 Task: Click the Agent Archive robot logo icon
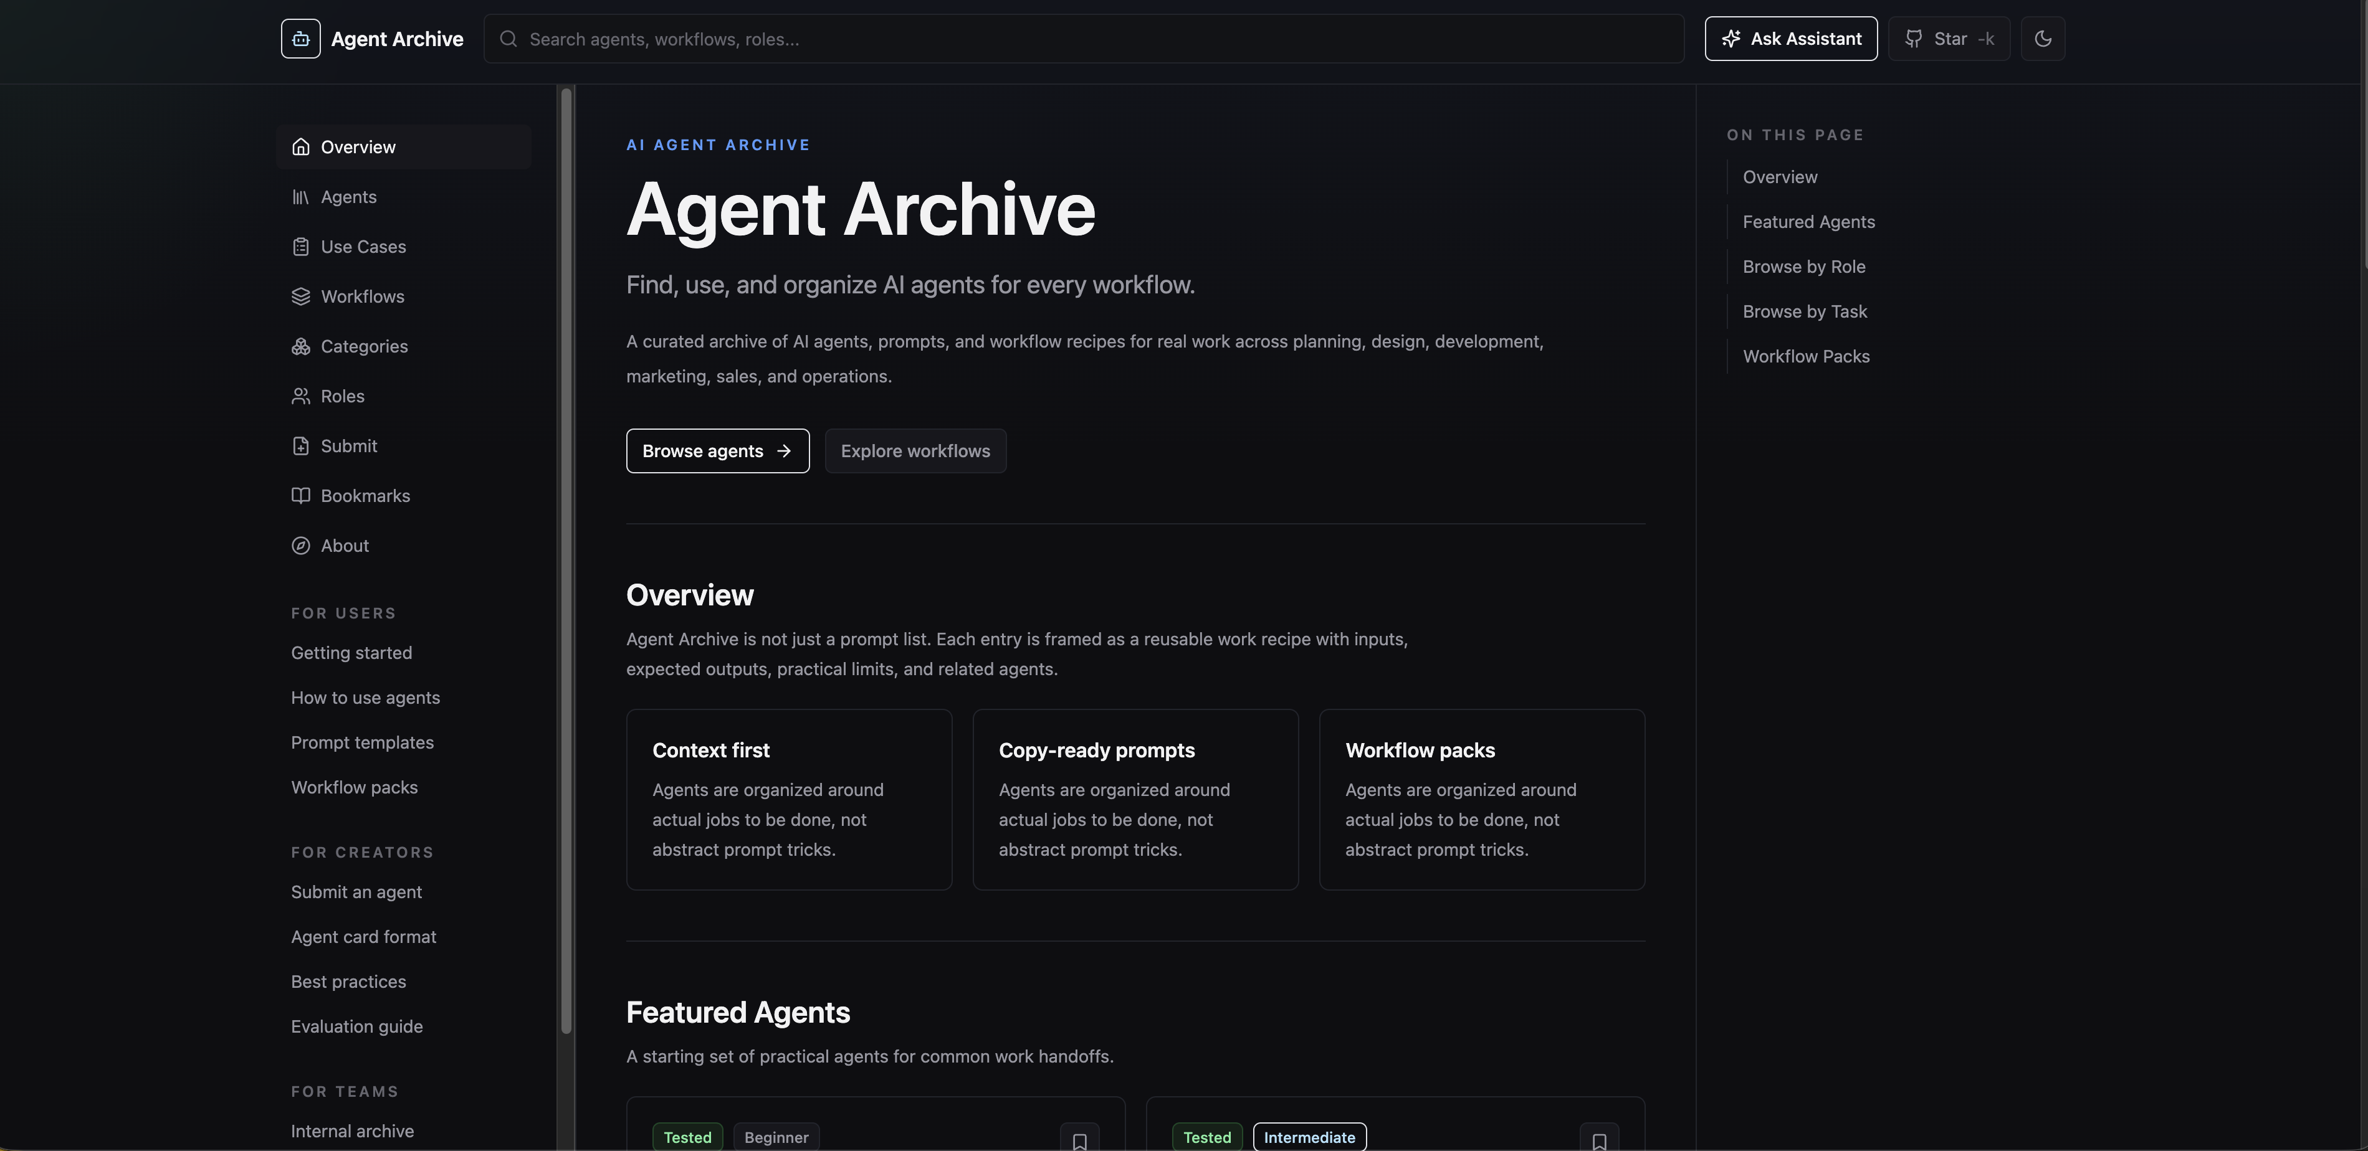pos(300,39)
